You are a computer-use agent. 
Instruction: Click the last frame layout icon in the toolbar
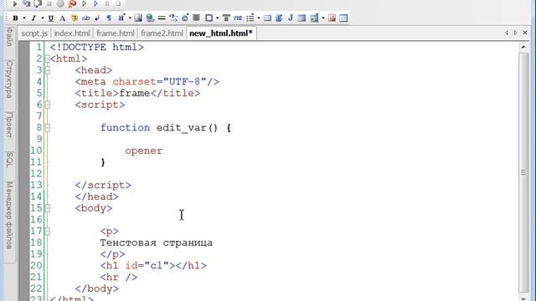pyautogui.click(x=343, y=18)
